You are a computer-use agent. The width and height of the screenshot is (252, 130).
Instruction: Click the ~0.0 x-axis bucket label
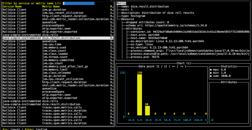(x=131, y=120)
